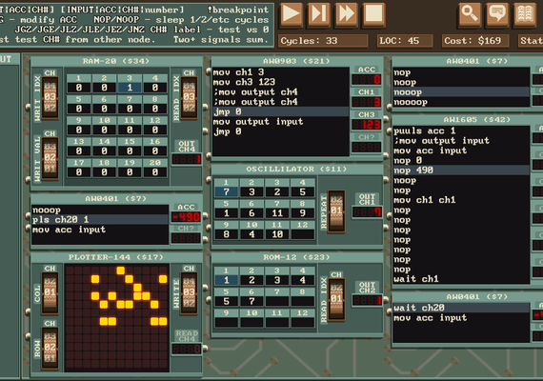Click the ROM-12 OUT CH2 display
Viewport: 543px width, 381px height.
click(x=367, y=300)
